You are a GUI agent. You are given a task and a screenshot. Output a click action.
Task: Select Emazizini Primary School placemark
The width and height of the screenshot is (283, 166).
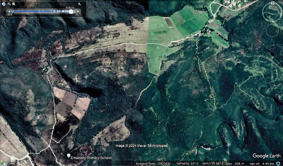pyautogui.click(x=69, y=155)
